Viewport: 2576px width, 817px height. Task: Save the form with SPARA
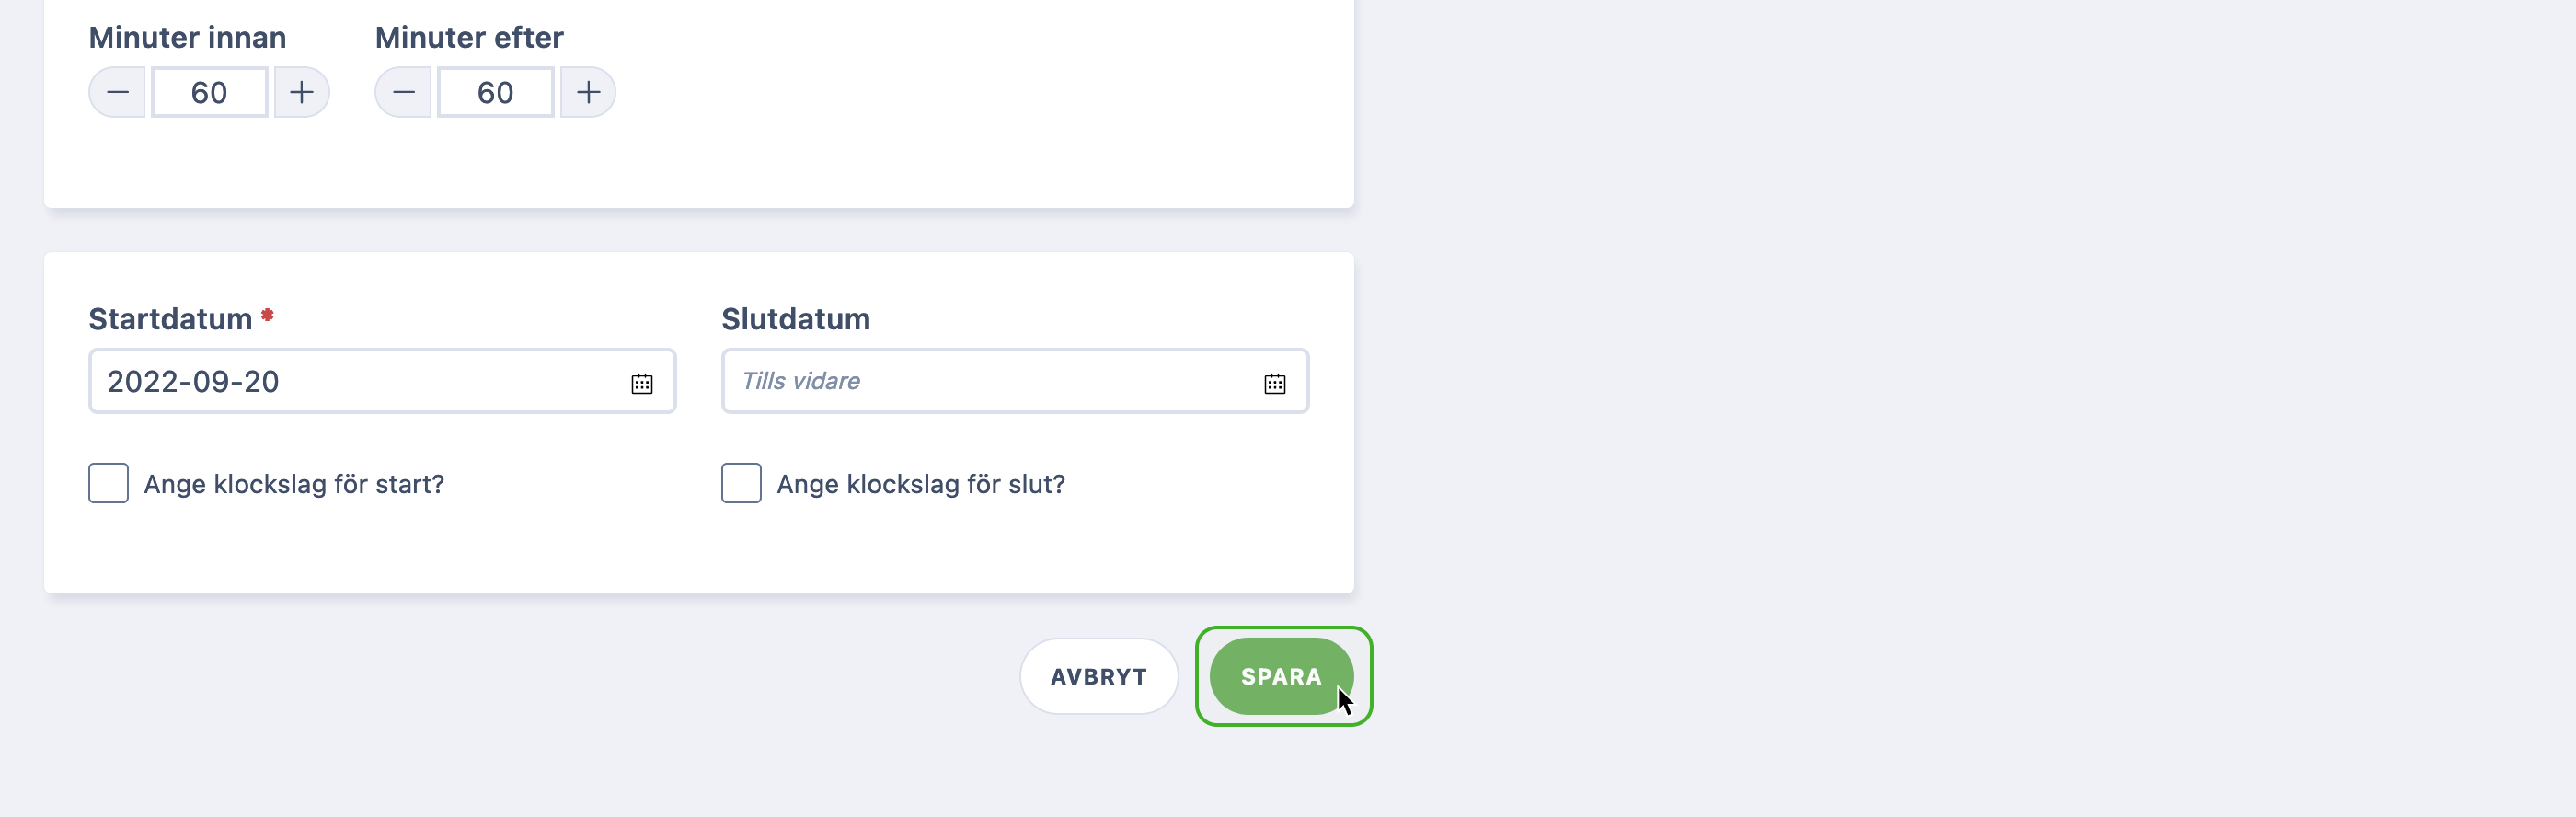[1282, 676]
